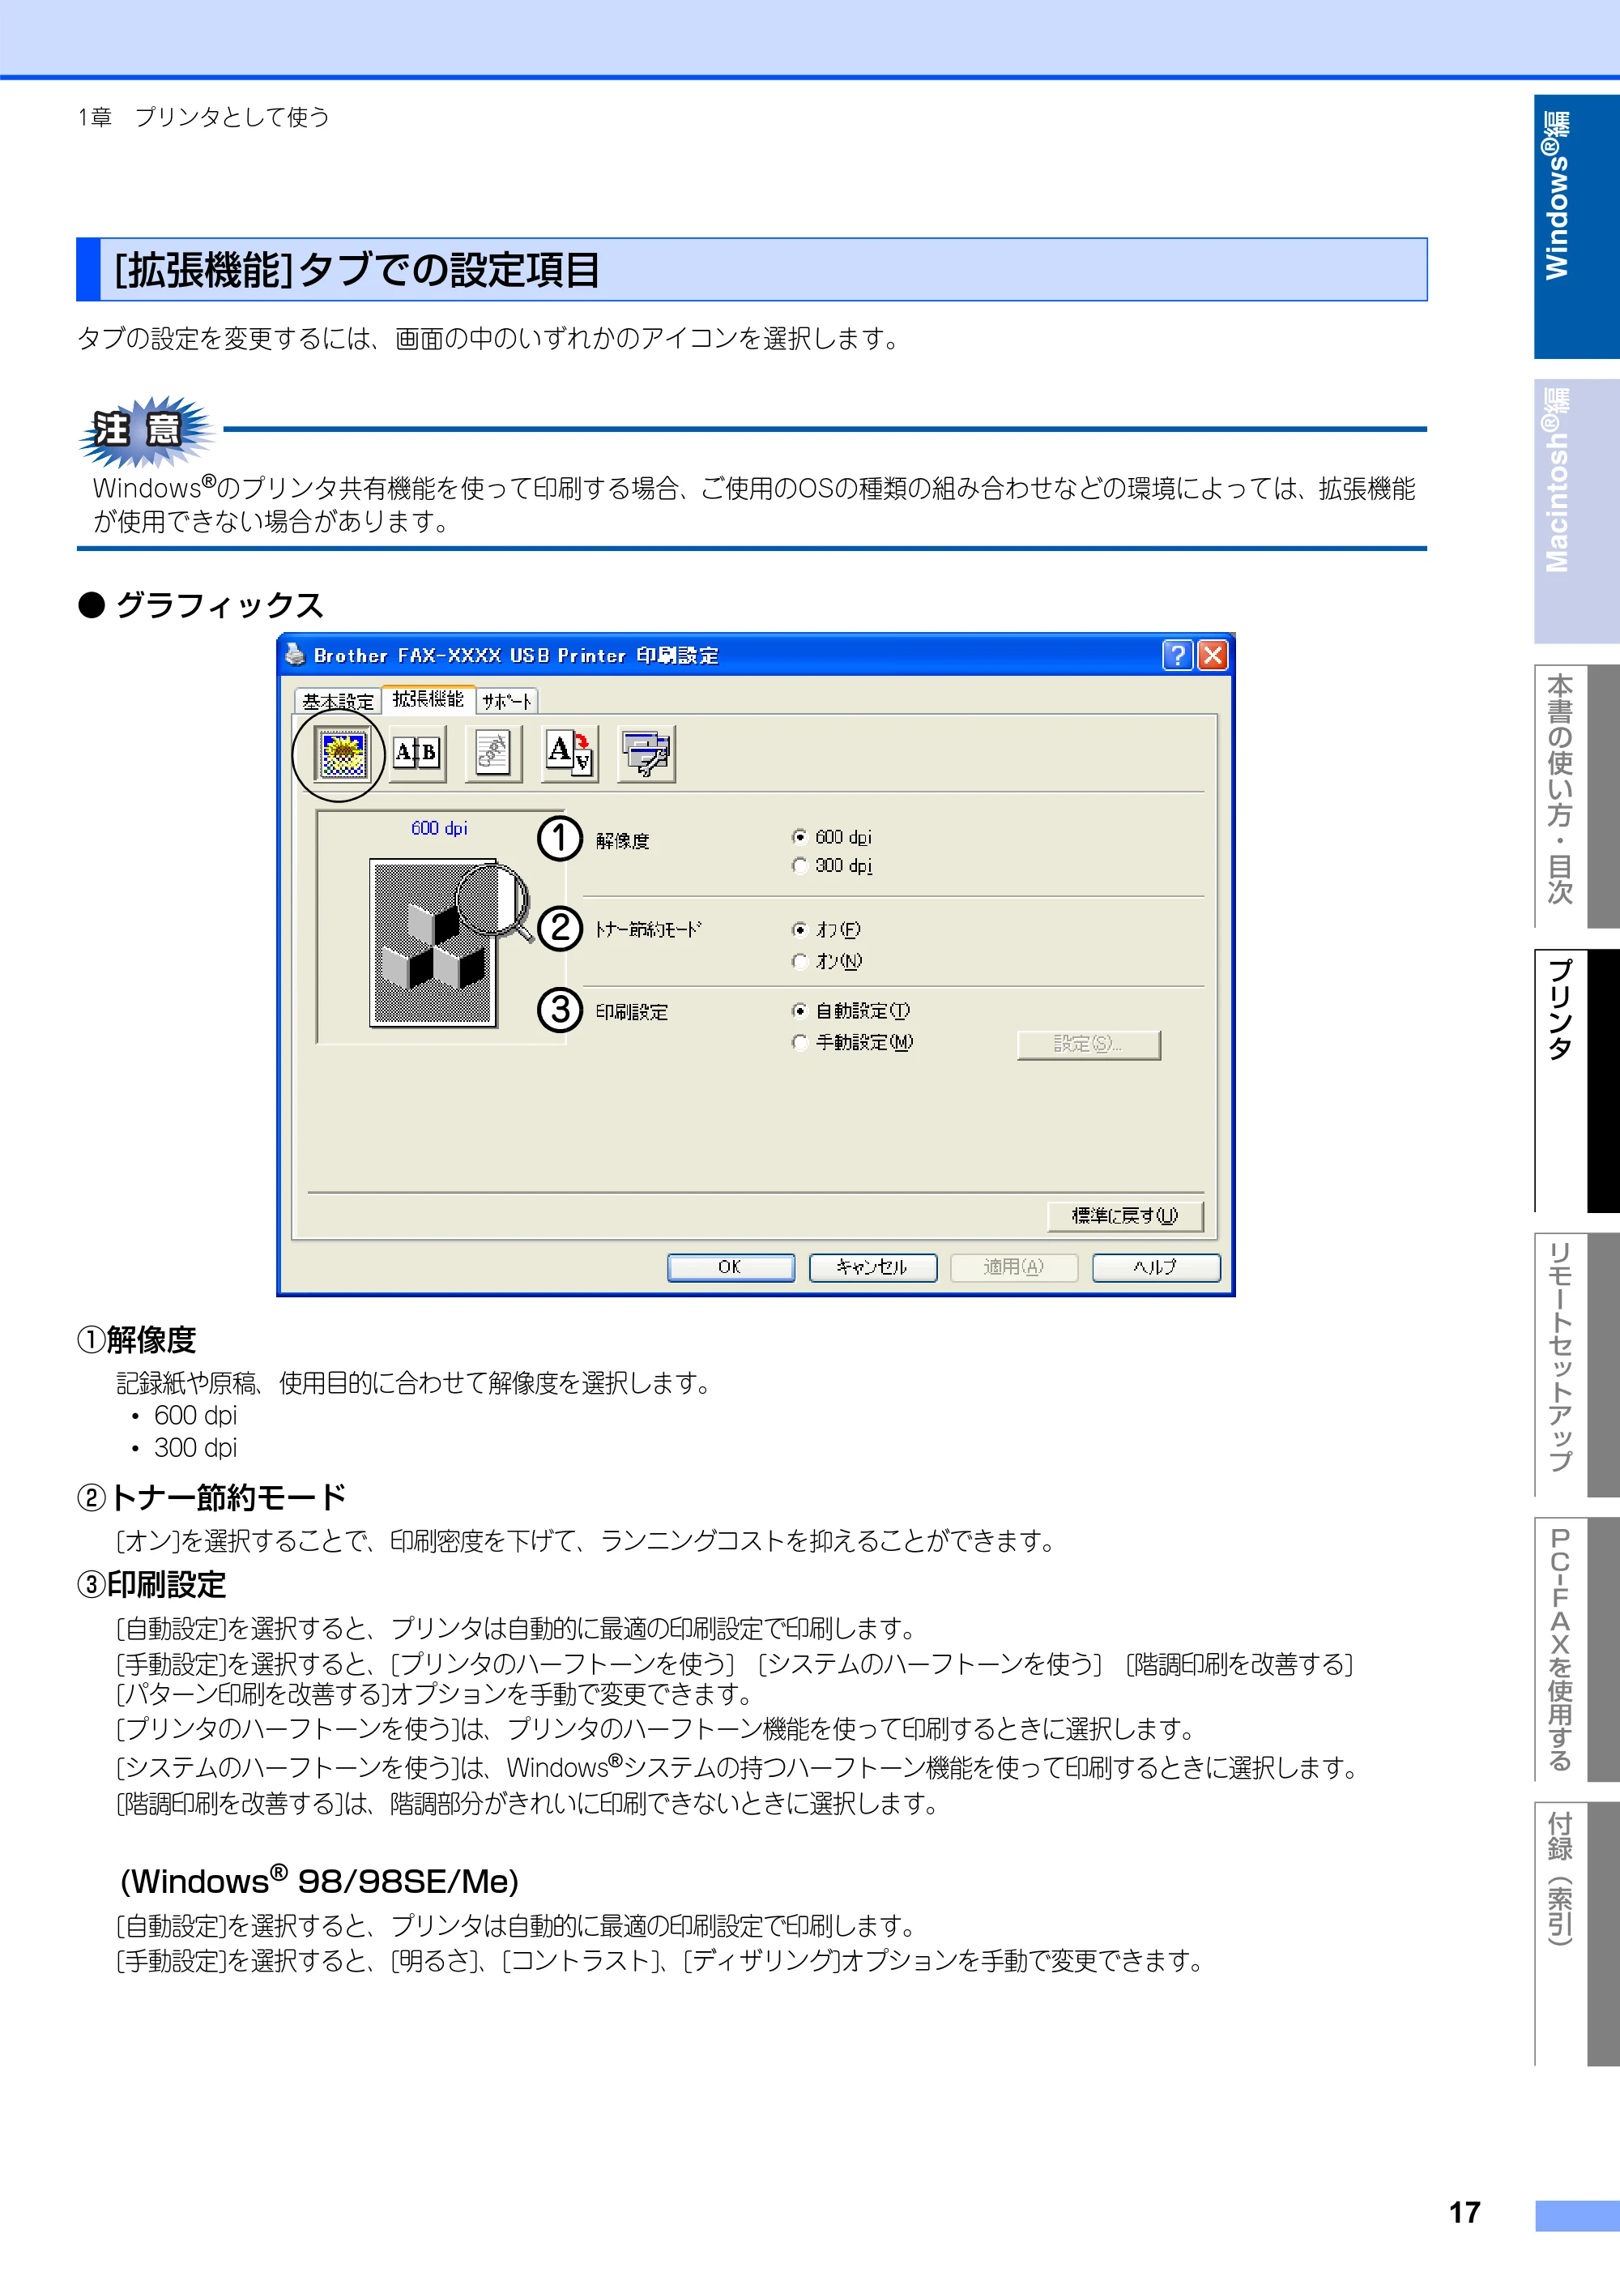Click the print preview thumbnail image
The height and width of the screenshot is (2294, 1620).
[434, 942]
